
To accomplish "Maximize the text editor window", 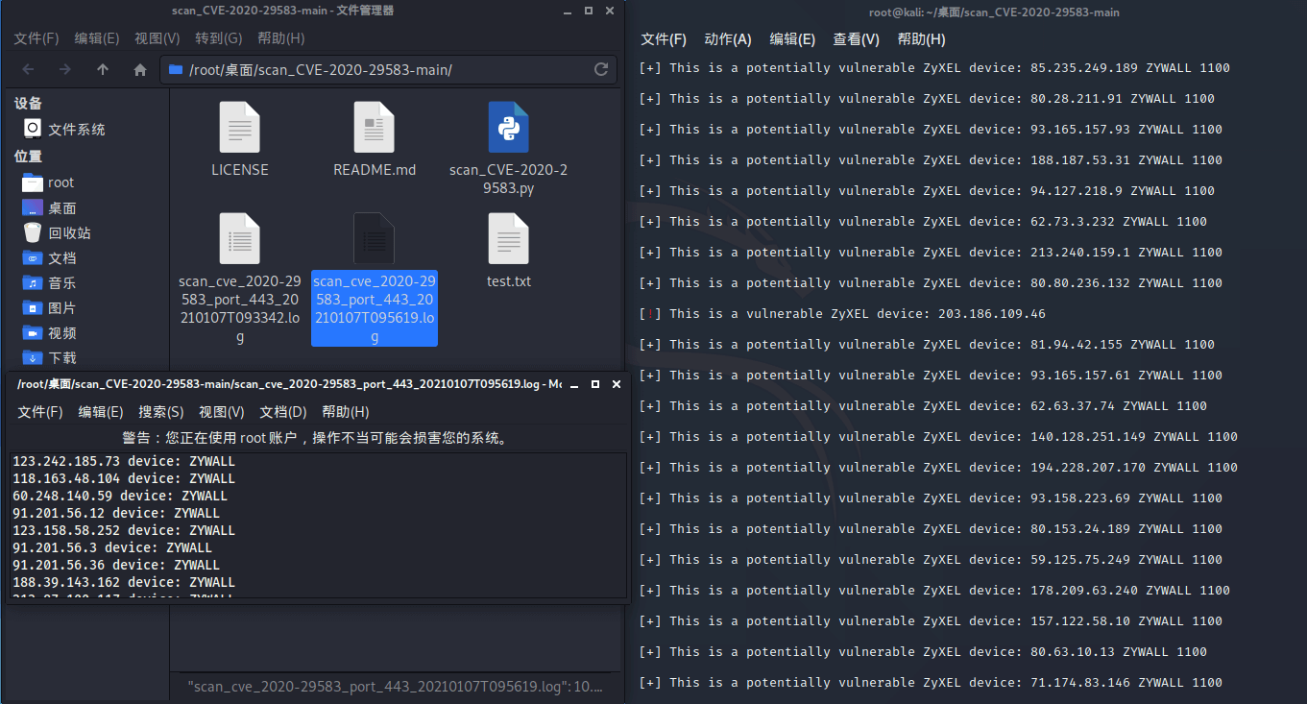I will 595,384.
